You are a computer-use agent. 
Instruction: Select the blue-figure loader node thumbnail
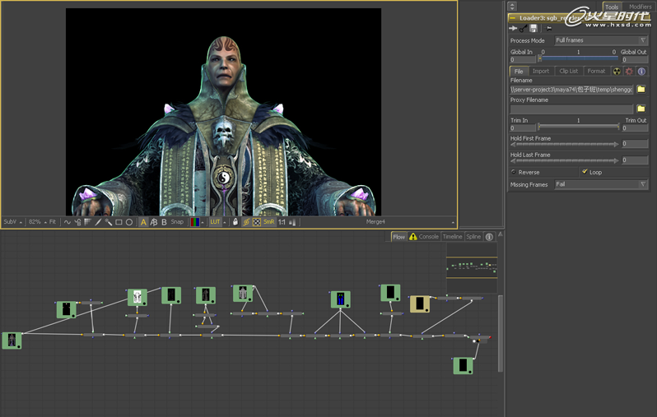(341, 299)
